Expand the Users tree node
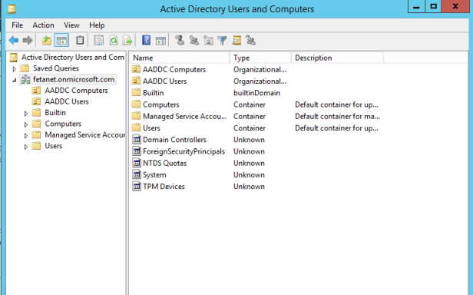This screenshot has height=295, width=473. point(26,147)
